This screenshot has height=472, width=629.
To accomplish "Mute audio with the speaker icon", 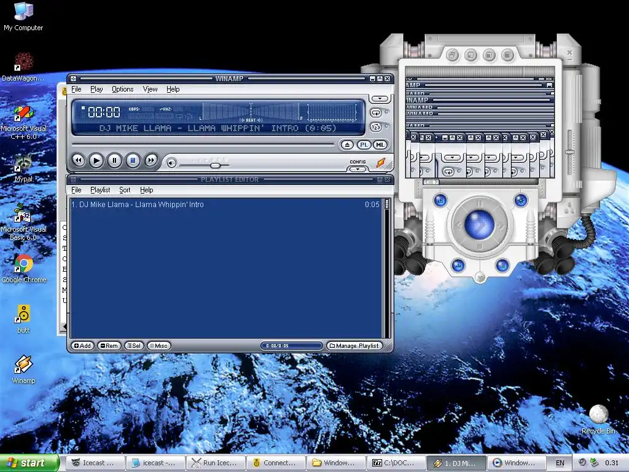I will (x=172, y=163).
